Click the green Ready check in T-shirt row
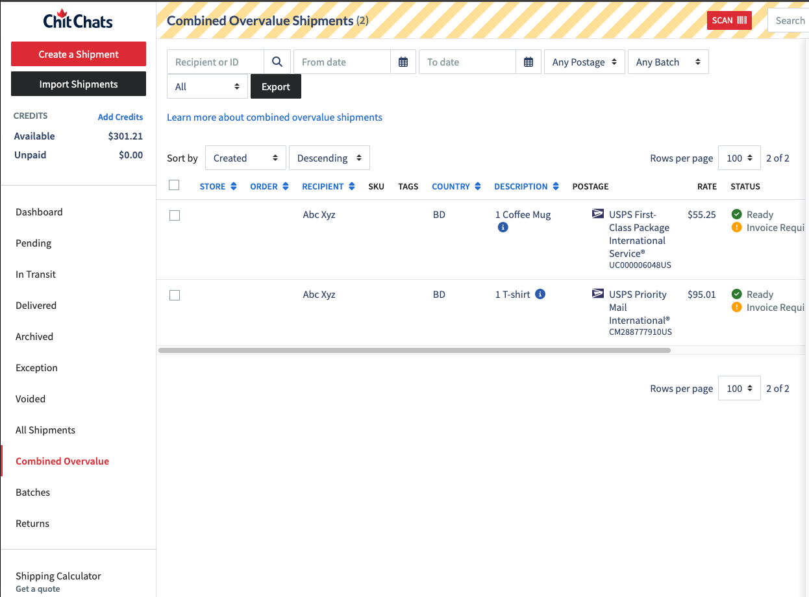Viewport: 809px width, 597px height. point(736,294)
